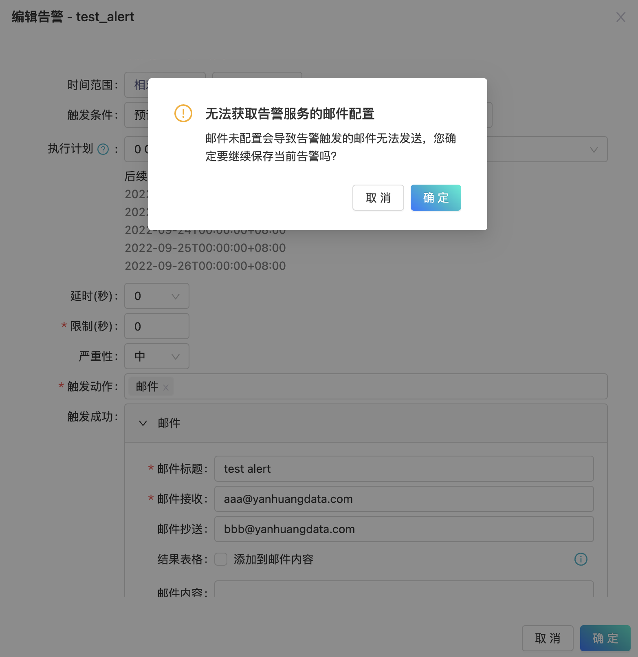
Task: Click the bottom 取消 button of edit panel
Action: tap(548, 638)
